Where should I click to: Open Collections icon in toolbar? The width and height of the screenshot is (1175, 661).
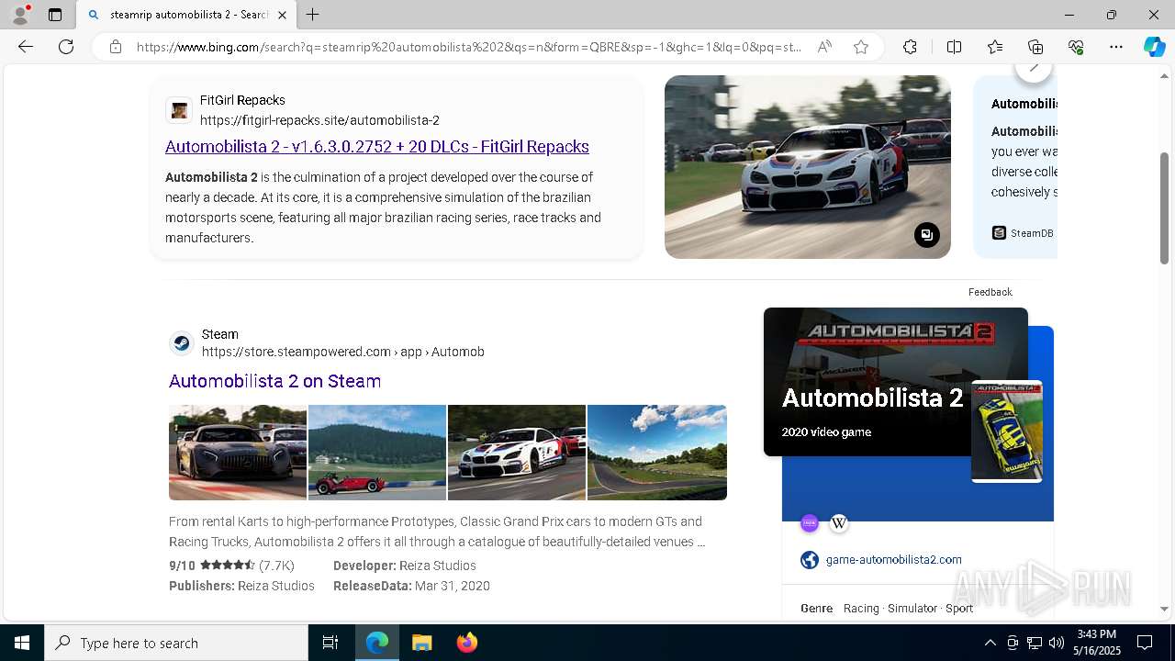pos(1035,47)
